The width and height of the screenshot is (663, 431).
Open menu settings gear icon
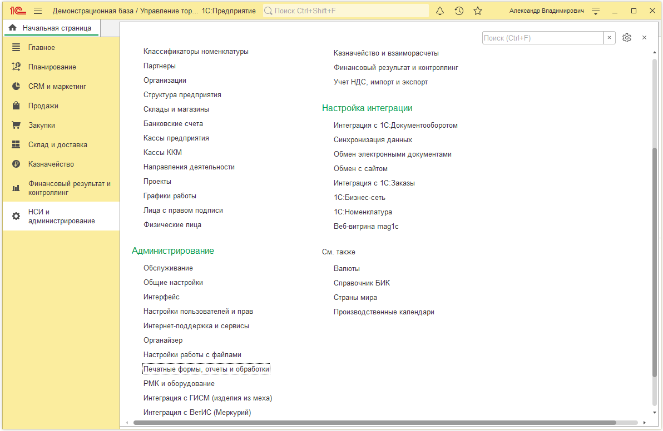627,38
